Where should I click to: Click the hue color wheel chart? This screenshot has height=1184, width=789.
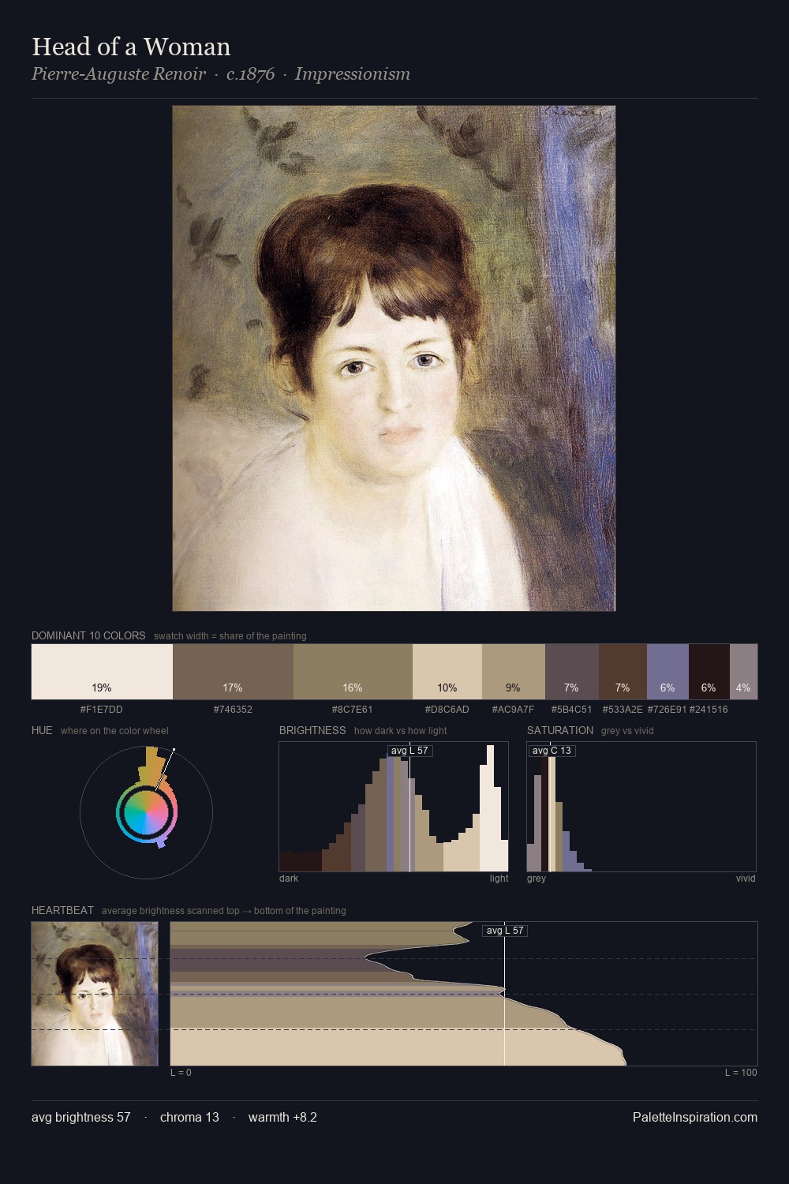click(146, 812)
